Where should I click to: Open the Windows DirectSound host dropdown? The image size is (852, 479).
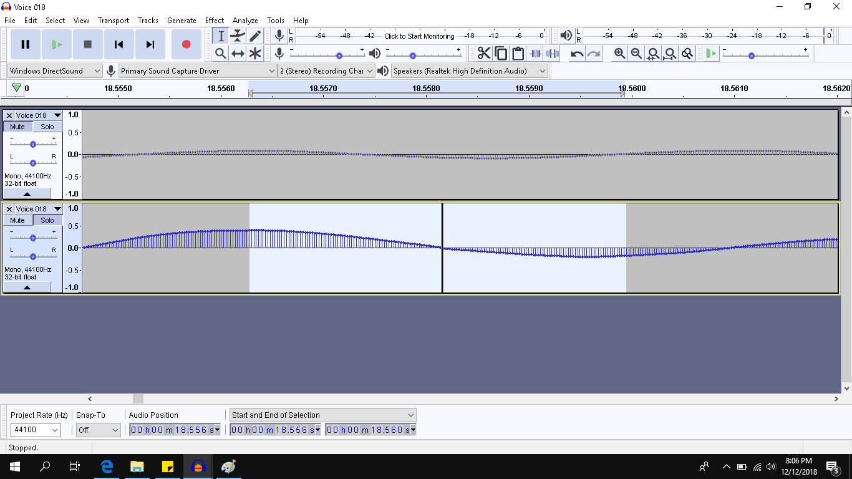pyautogui.click(x=55, y=71)
